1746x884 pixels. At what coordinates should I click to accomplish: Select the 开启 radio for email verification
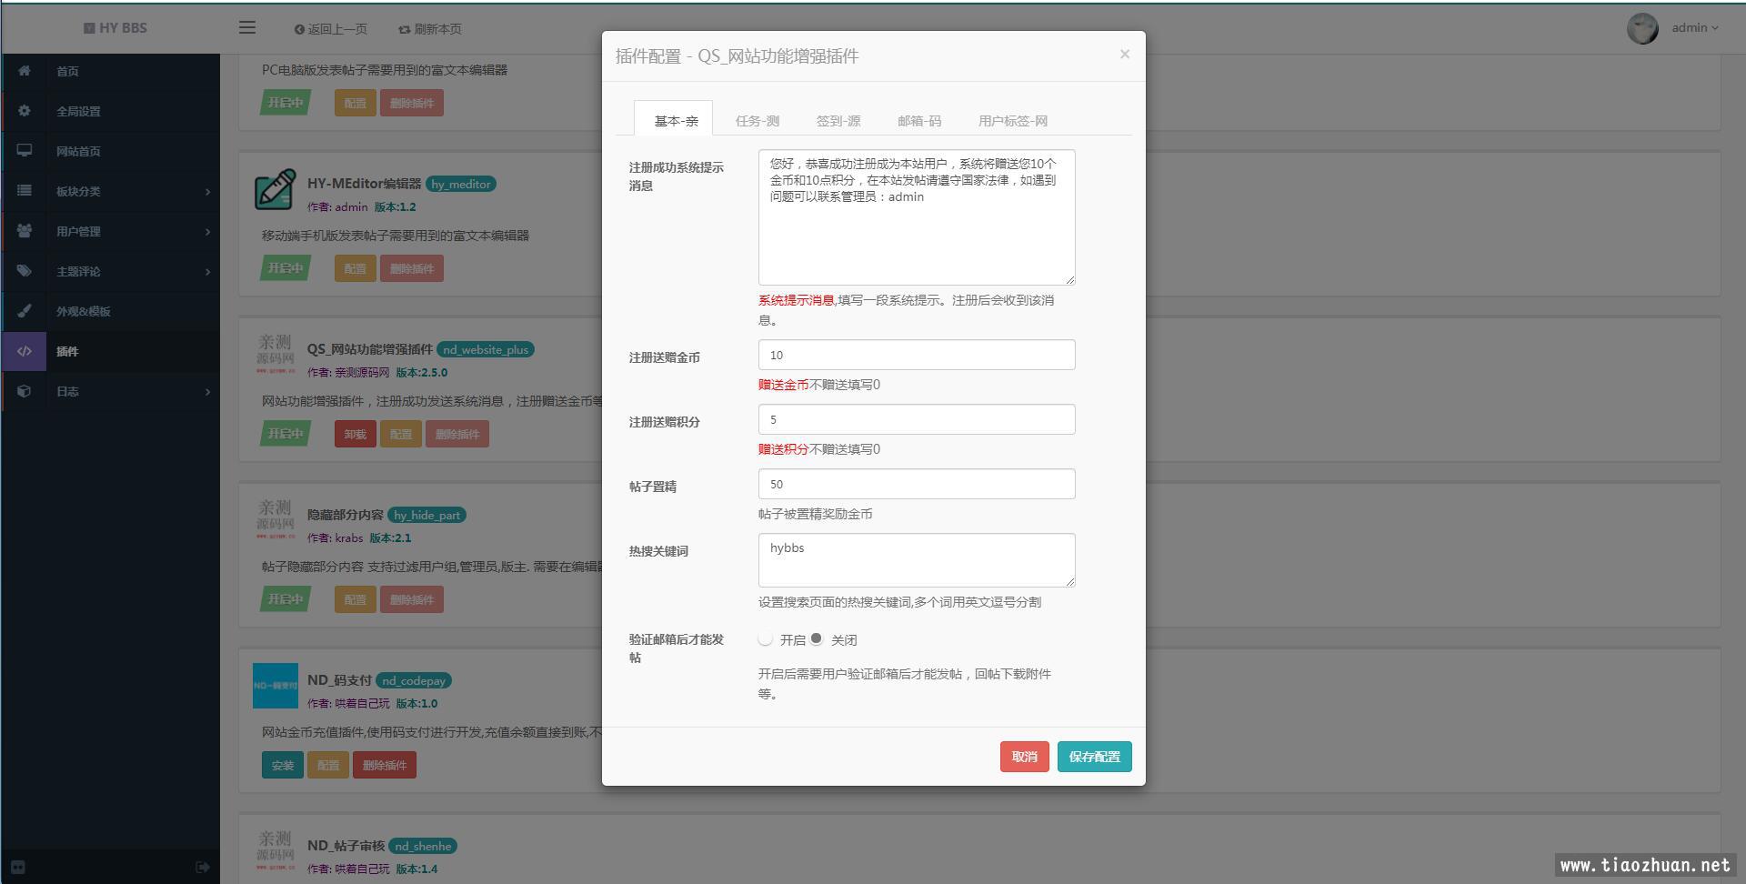pos(766,639)
